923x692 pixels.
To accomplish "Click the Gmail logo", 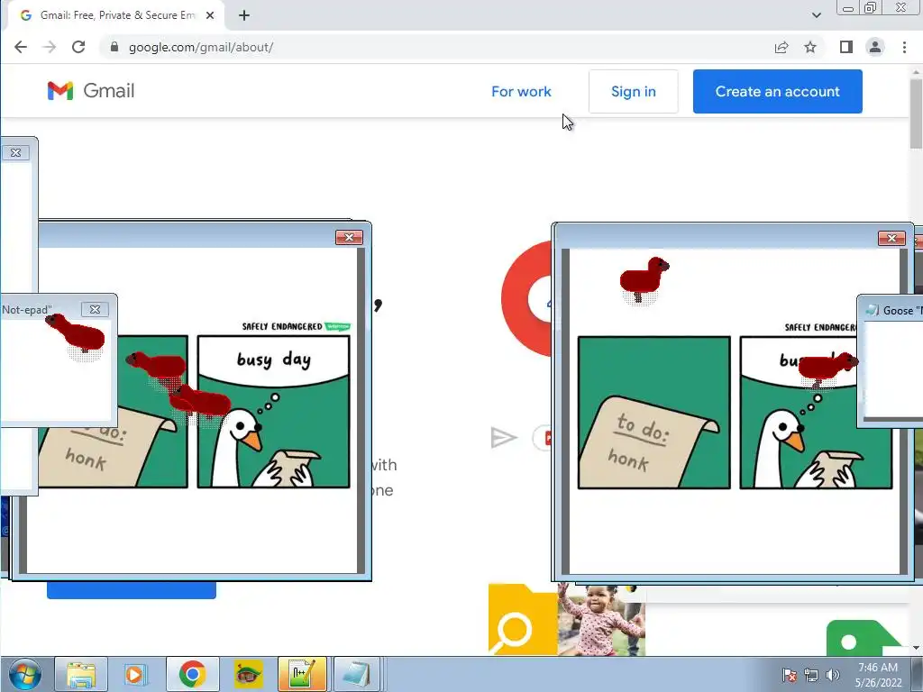I will click(x=91, y=91).
